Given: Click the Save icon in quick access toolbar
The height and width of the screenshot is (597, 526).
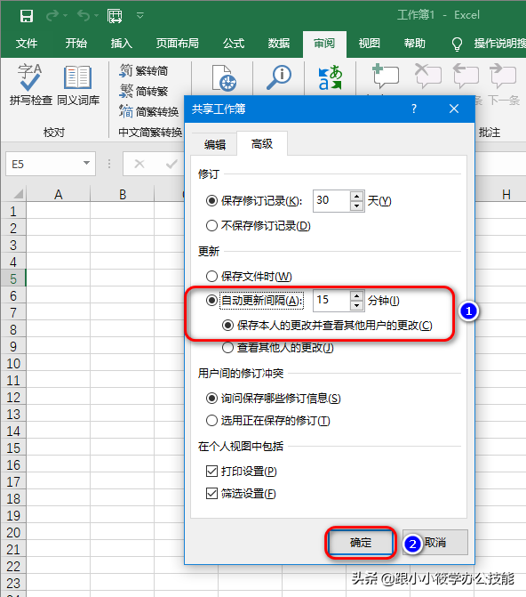Looking at the screenshot, I should (x=27, y=16).
